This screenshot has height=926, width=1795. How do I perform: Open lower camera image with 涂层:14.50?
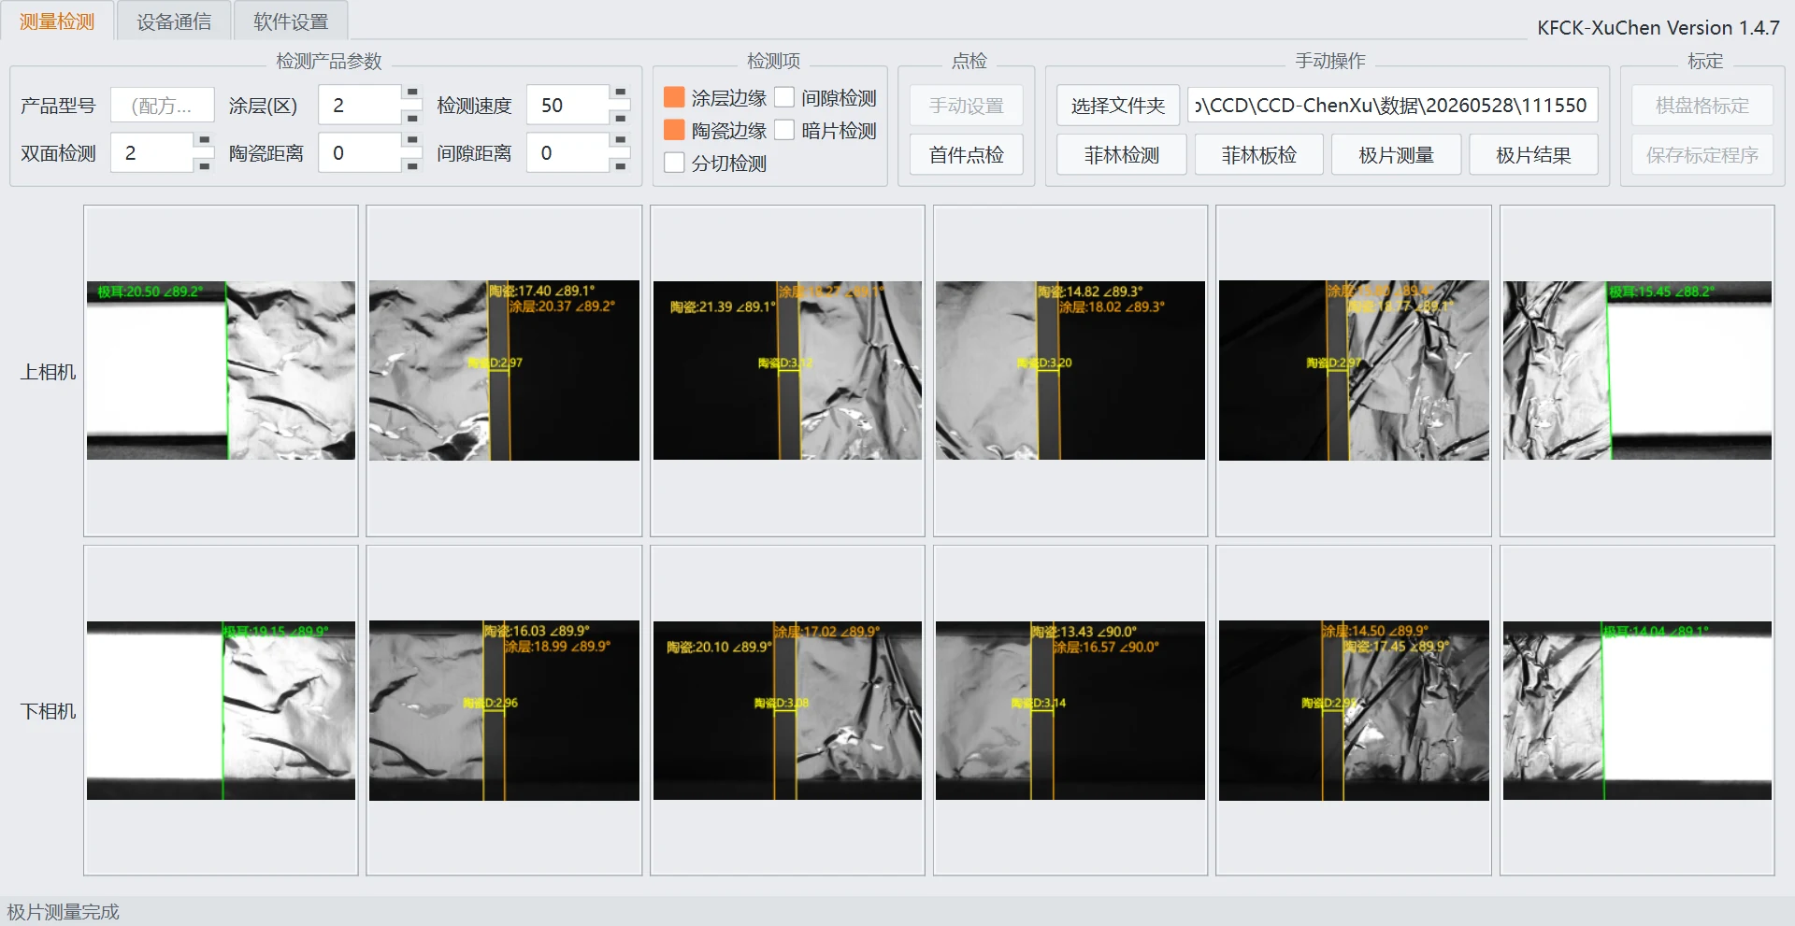[x=1354, y=710]
